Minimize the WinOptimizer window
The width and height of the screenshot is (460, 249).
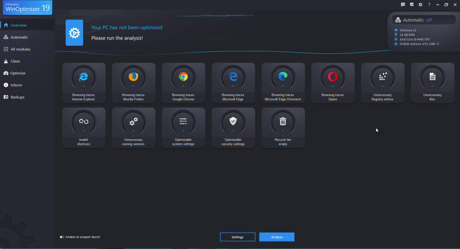tap(438, 5)
